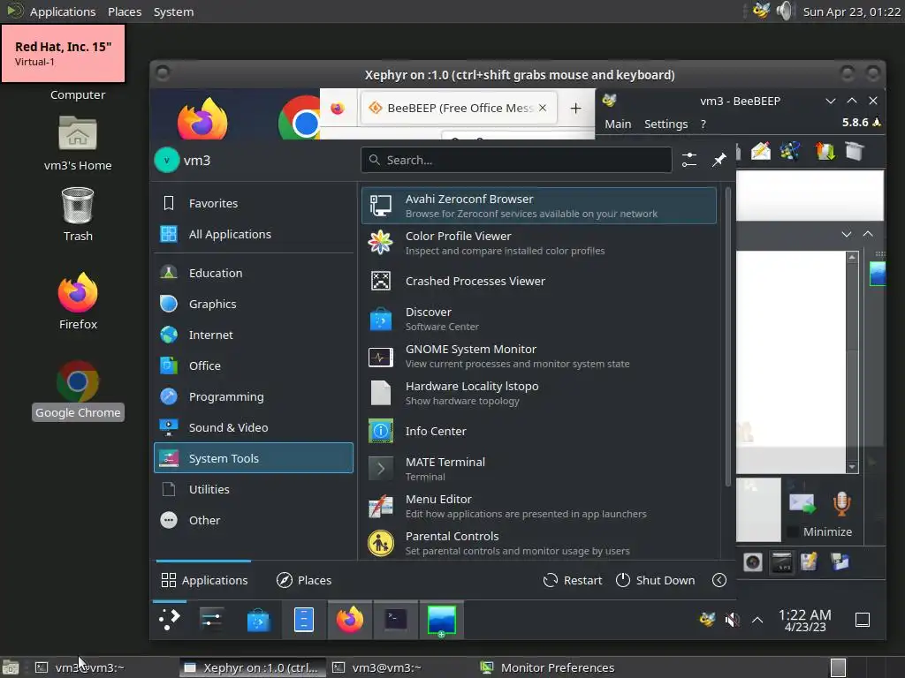This screenshot has height=678, width=905.
Task: Select Graphics category
Action: 254,304
